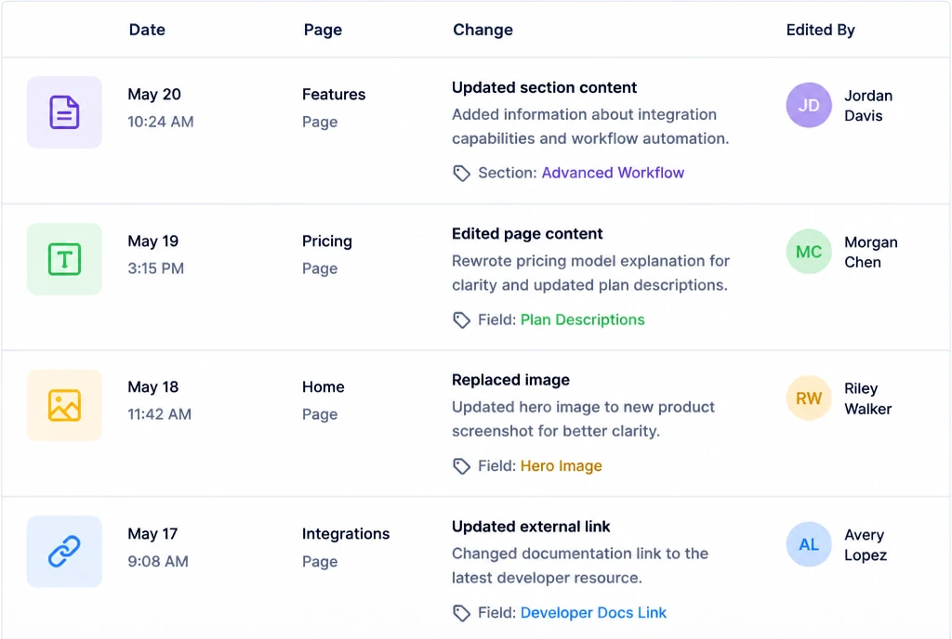Select the 10:24 AM time text

pyautogui.click(x=160, y=122)
